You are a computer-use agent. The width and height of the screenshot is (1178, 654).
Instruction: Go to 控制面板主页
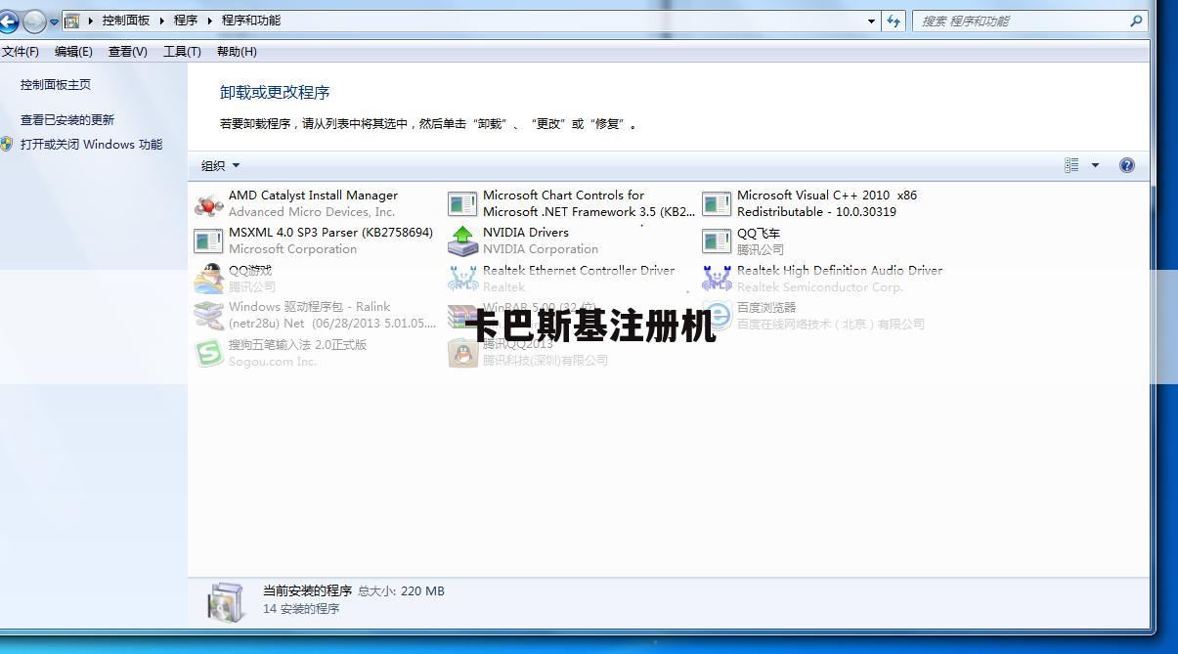click(56, 85)
